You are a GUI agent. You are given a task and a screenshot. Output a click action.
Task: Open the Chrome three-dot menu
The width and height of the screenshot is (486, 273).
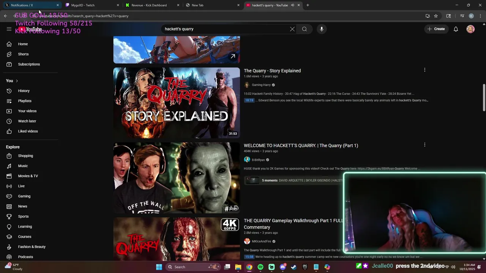click(480, 16)
